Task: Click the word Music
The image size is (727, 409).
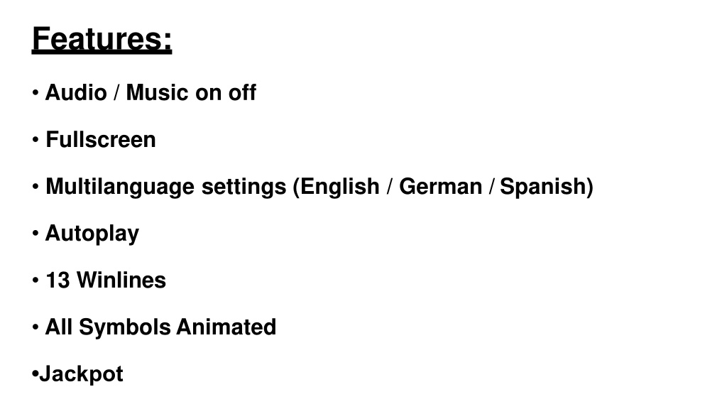Action: (157, 92)
